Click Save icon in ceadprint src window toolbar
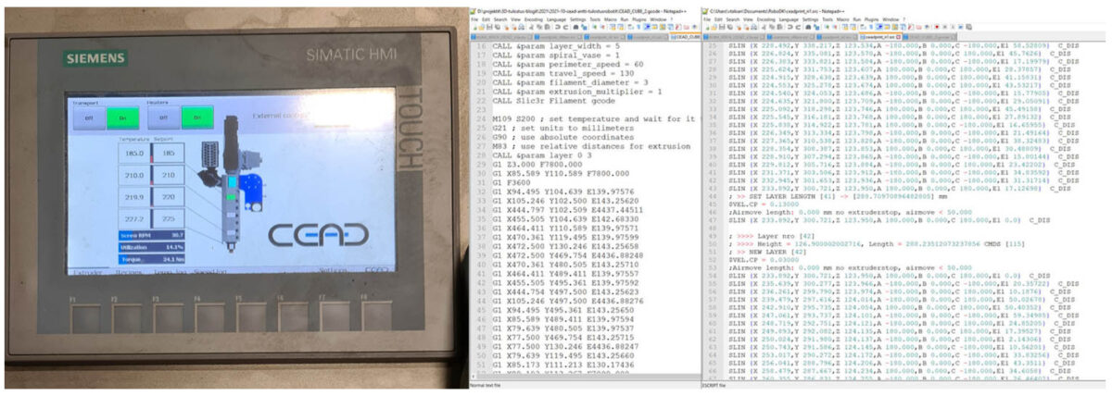Image resolution: width=1112 pixels, height=396 pixels. tap(722, 27)
